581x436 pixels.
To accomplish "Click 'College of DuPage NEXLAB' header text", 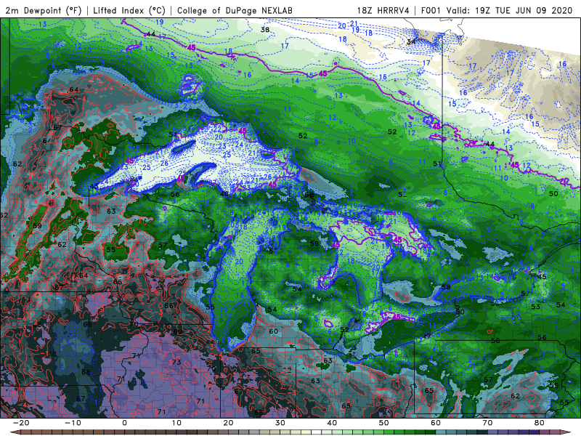I will pos(235,10).
